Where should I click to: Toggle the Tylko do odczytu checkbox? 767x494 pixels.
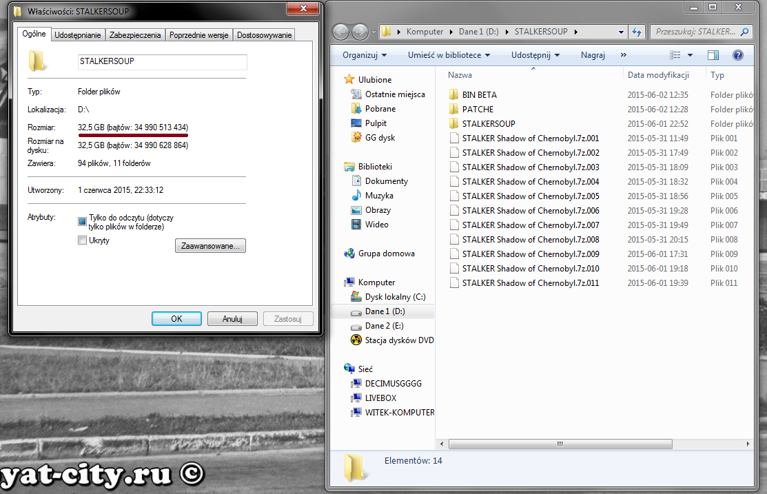tap(82, 222)
